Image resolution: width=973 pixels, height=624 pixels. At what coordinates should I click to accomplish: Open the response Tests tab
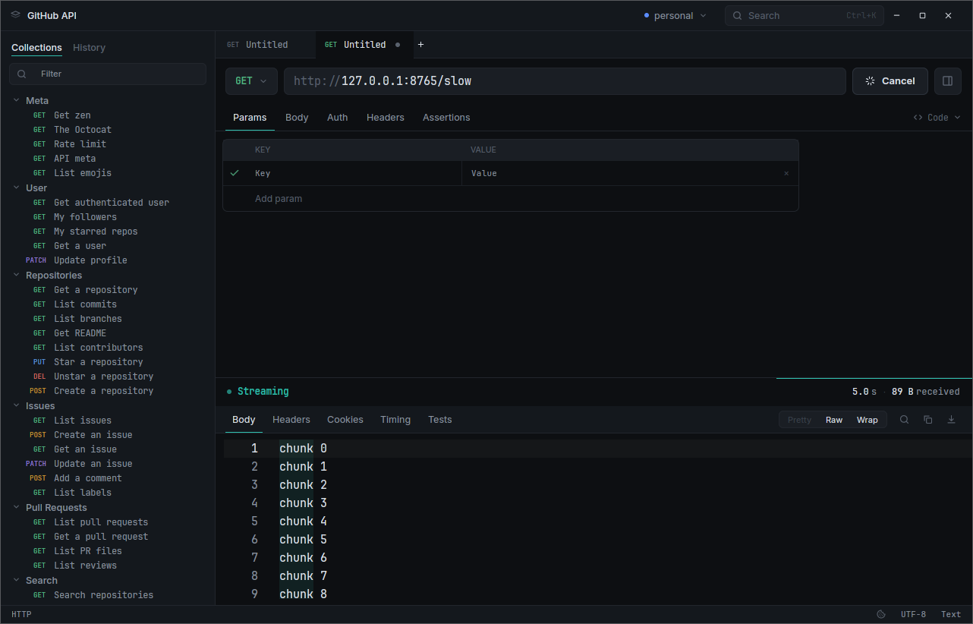coord(439,420)
